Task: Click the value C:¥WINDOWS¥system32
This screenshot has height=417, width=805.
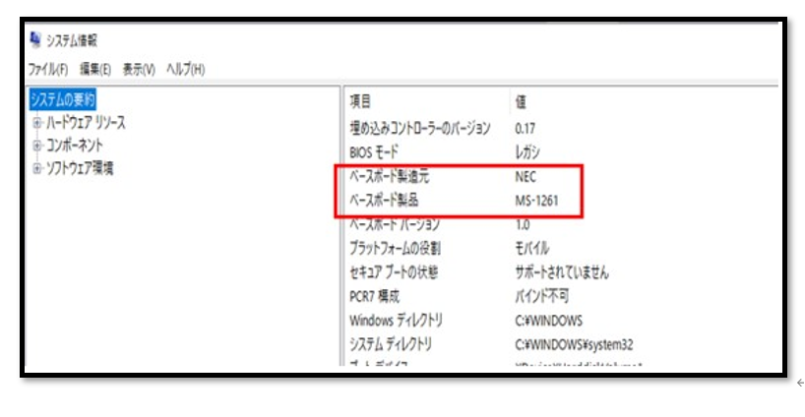Action: [574, 344]
